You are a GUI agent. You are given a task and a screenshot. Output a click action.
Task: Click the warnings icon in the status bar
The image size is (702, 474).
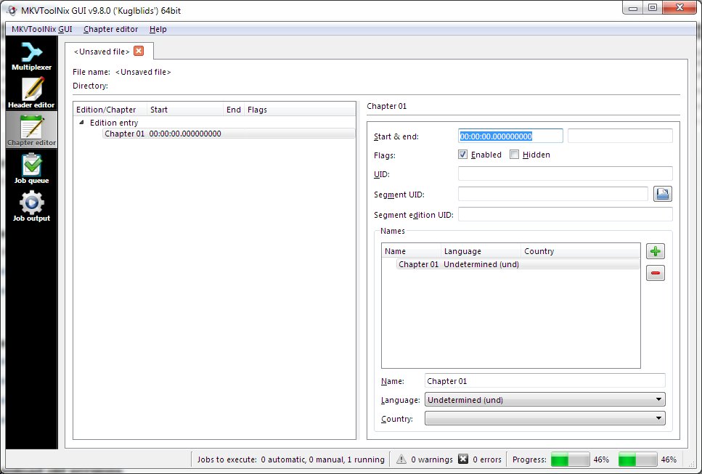[x=401, y=459]
